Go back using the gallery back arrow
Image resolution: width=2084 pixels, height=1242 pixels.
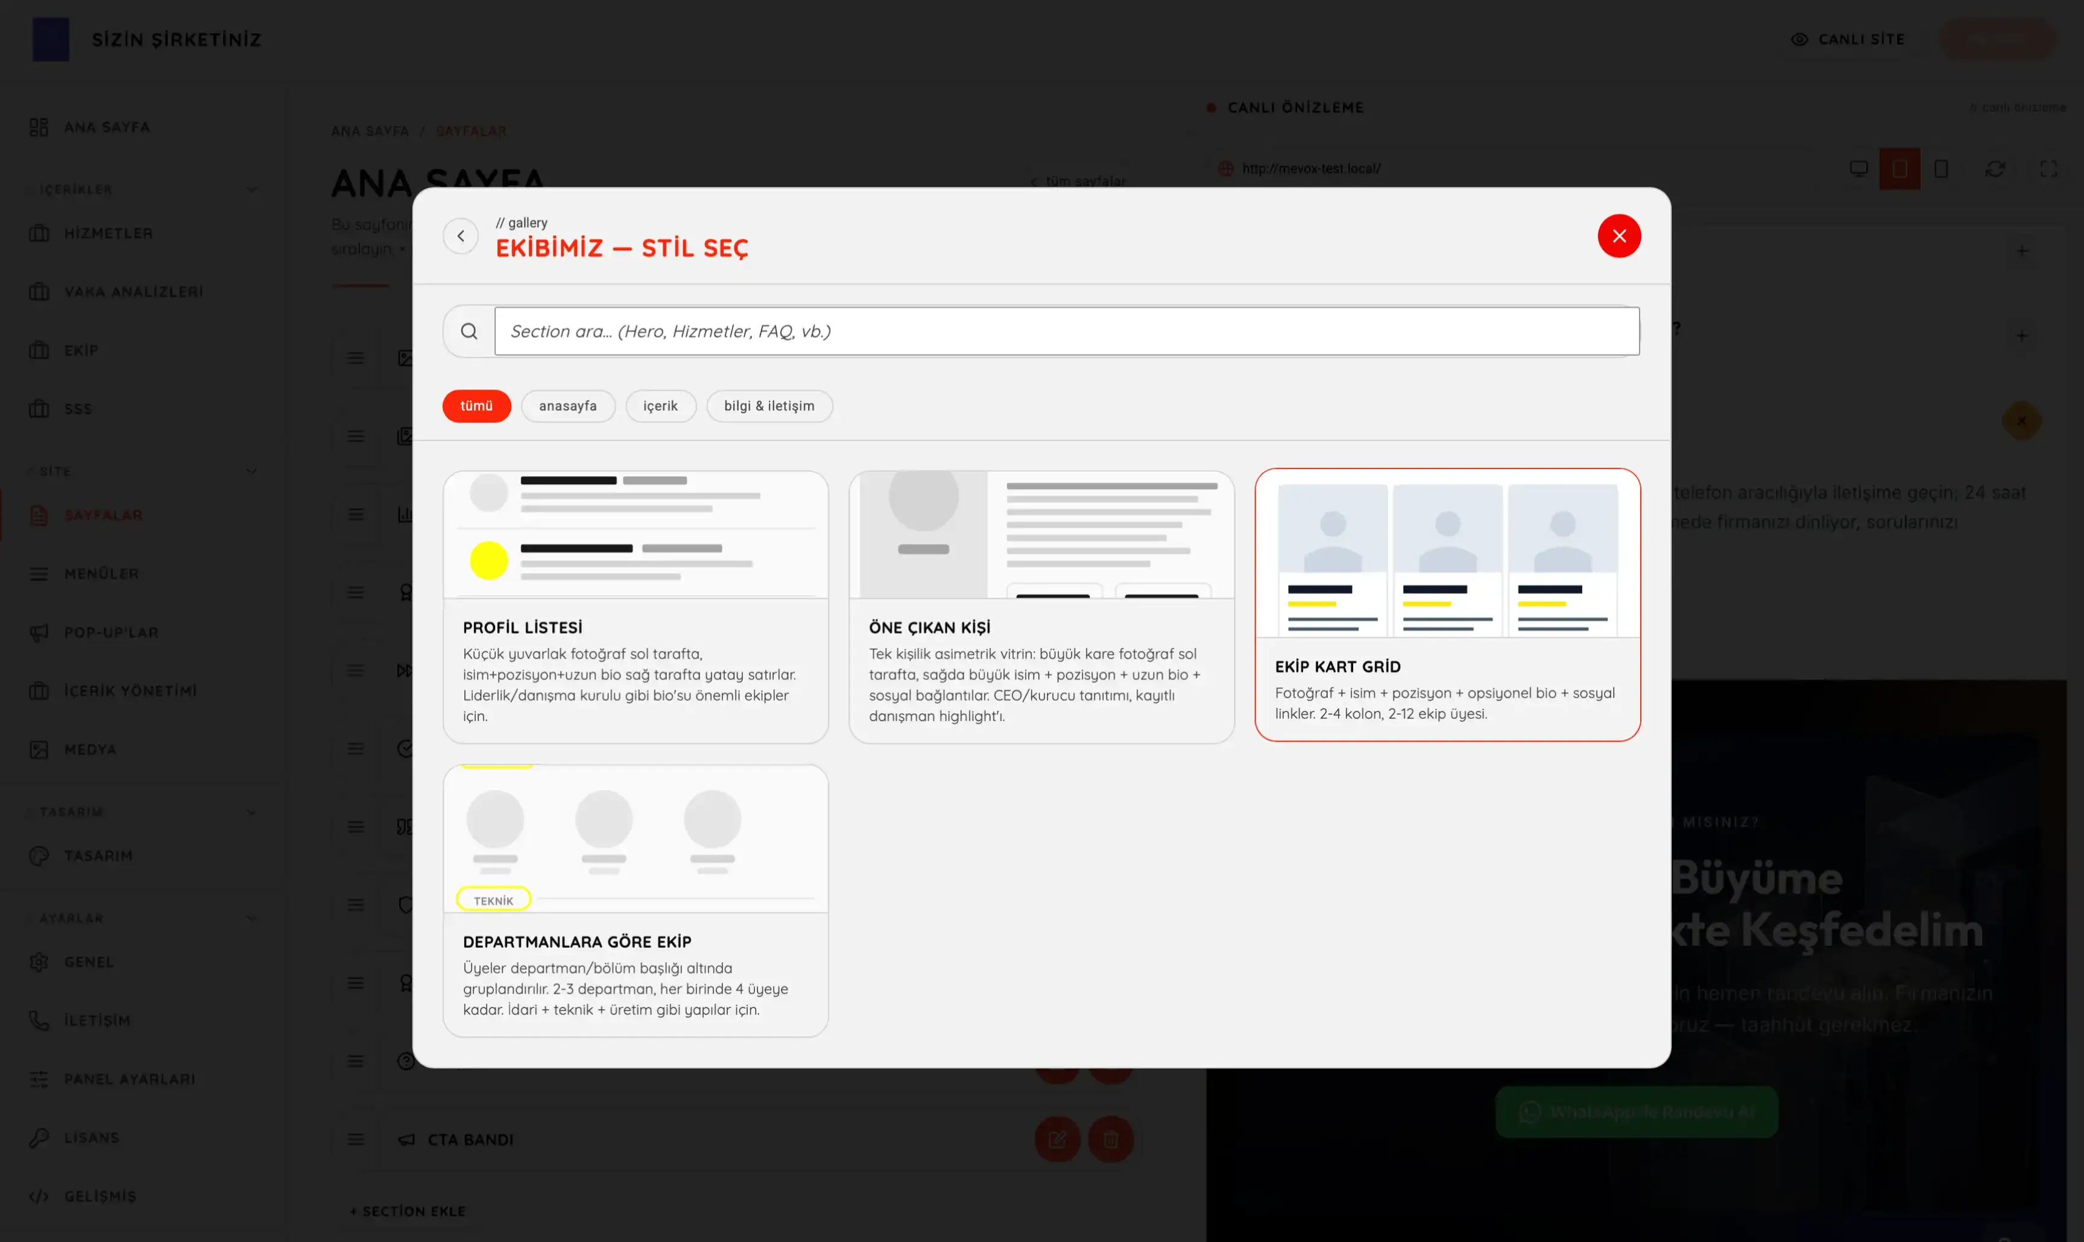tap(460, 236)
